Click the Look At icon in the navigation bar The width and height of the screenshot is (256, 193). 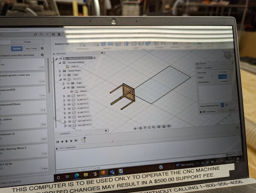(140, 128)
